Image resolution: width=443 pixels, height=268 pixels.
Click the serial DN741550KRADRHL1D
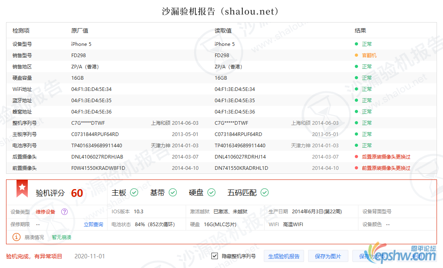pos(241,168)
